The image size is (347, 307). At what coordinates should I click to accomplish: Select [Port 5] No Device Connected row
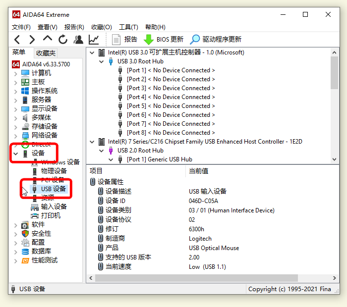click(x=171, y=106)
